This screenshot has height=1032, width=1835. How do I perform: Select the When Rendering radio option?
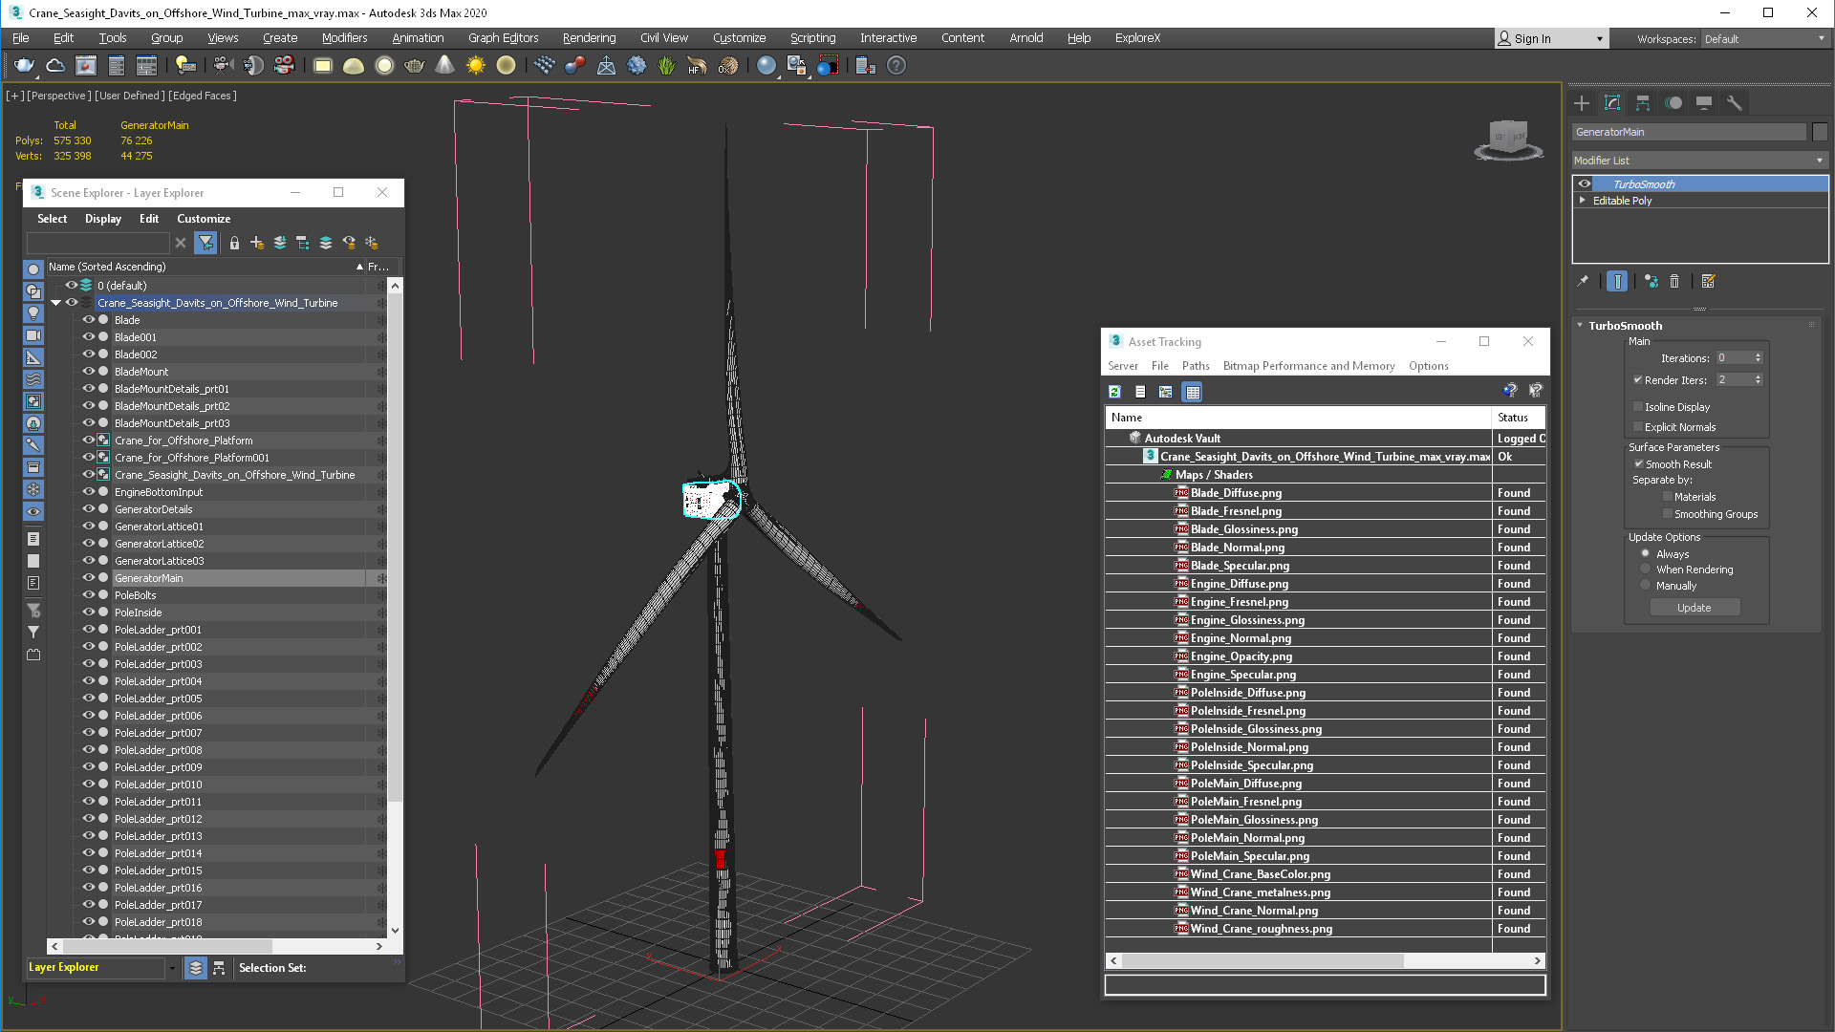click(1646, 570)
